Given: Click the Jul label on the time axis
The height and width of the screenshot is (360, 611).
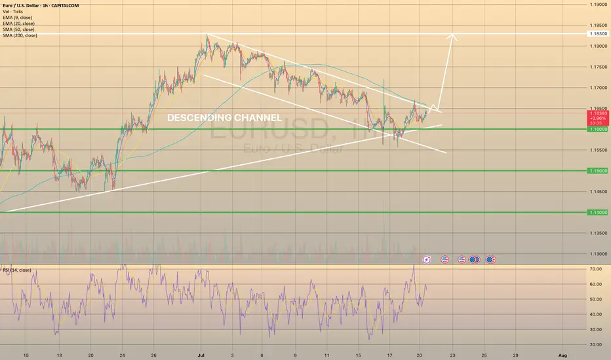Looking at the screenshot, I should [201, 355].
